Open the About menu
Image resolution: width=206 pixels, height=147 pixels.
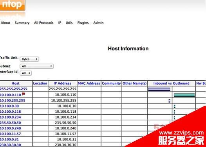(5, 23)
